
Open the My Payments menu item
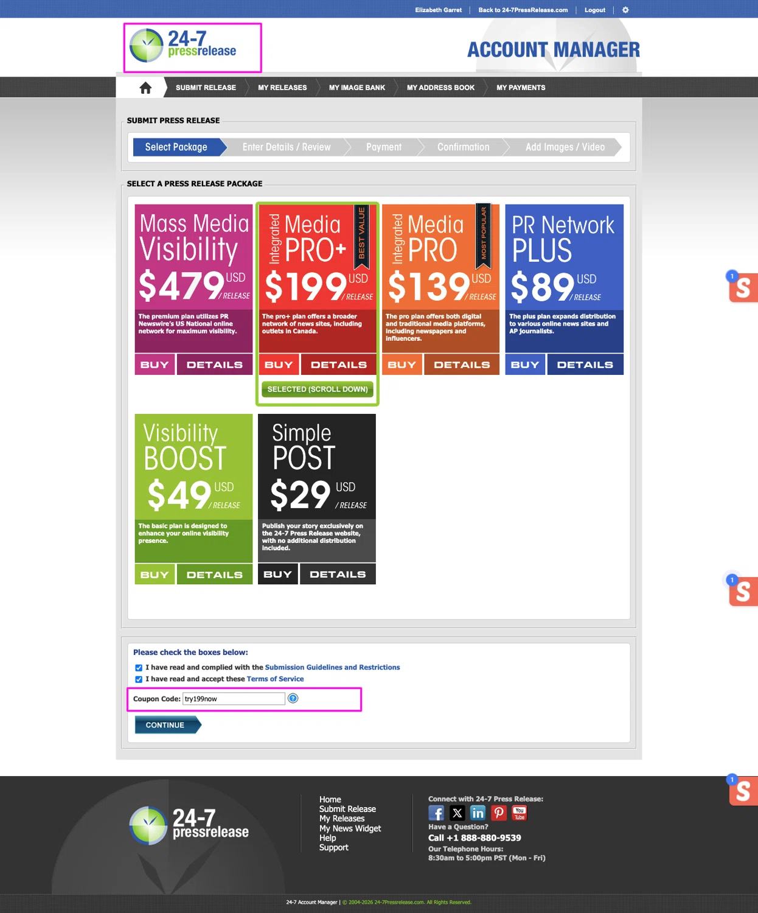pyautogui.click(x=521, y=88)
